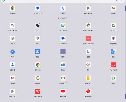Open the 時計 clock app
The height and width of the screenshot is (102, 126).
[13, 52]
